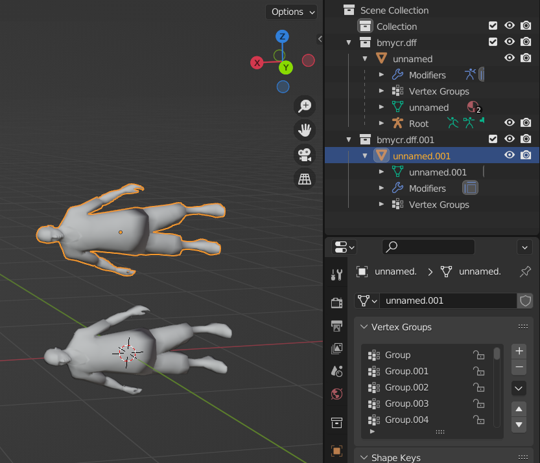Open the Options menu in the viewport header
This screenshot has width=540, height=463.
click(291, 12)
